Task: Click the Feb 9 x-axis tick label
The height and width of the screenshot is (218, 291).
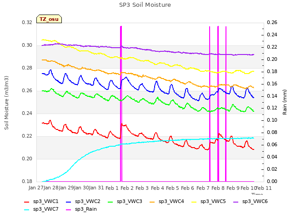Action: click(x=233, y=188)
